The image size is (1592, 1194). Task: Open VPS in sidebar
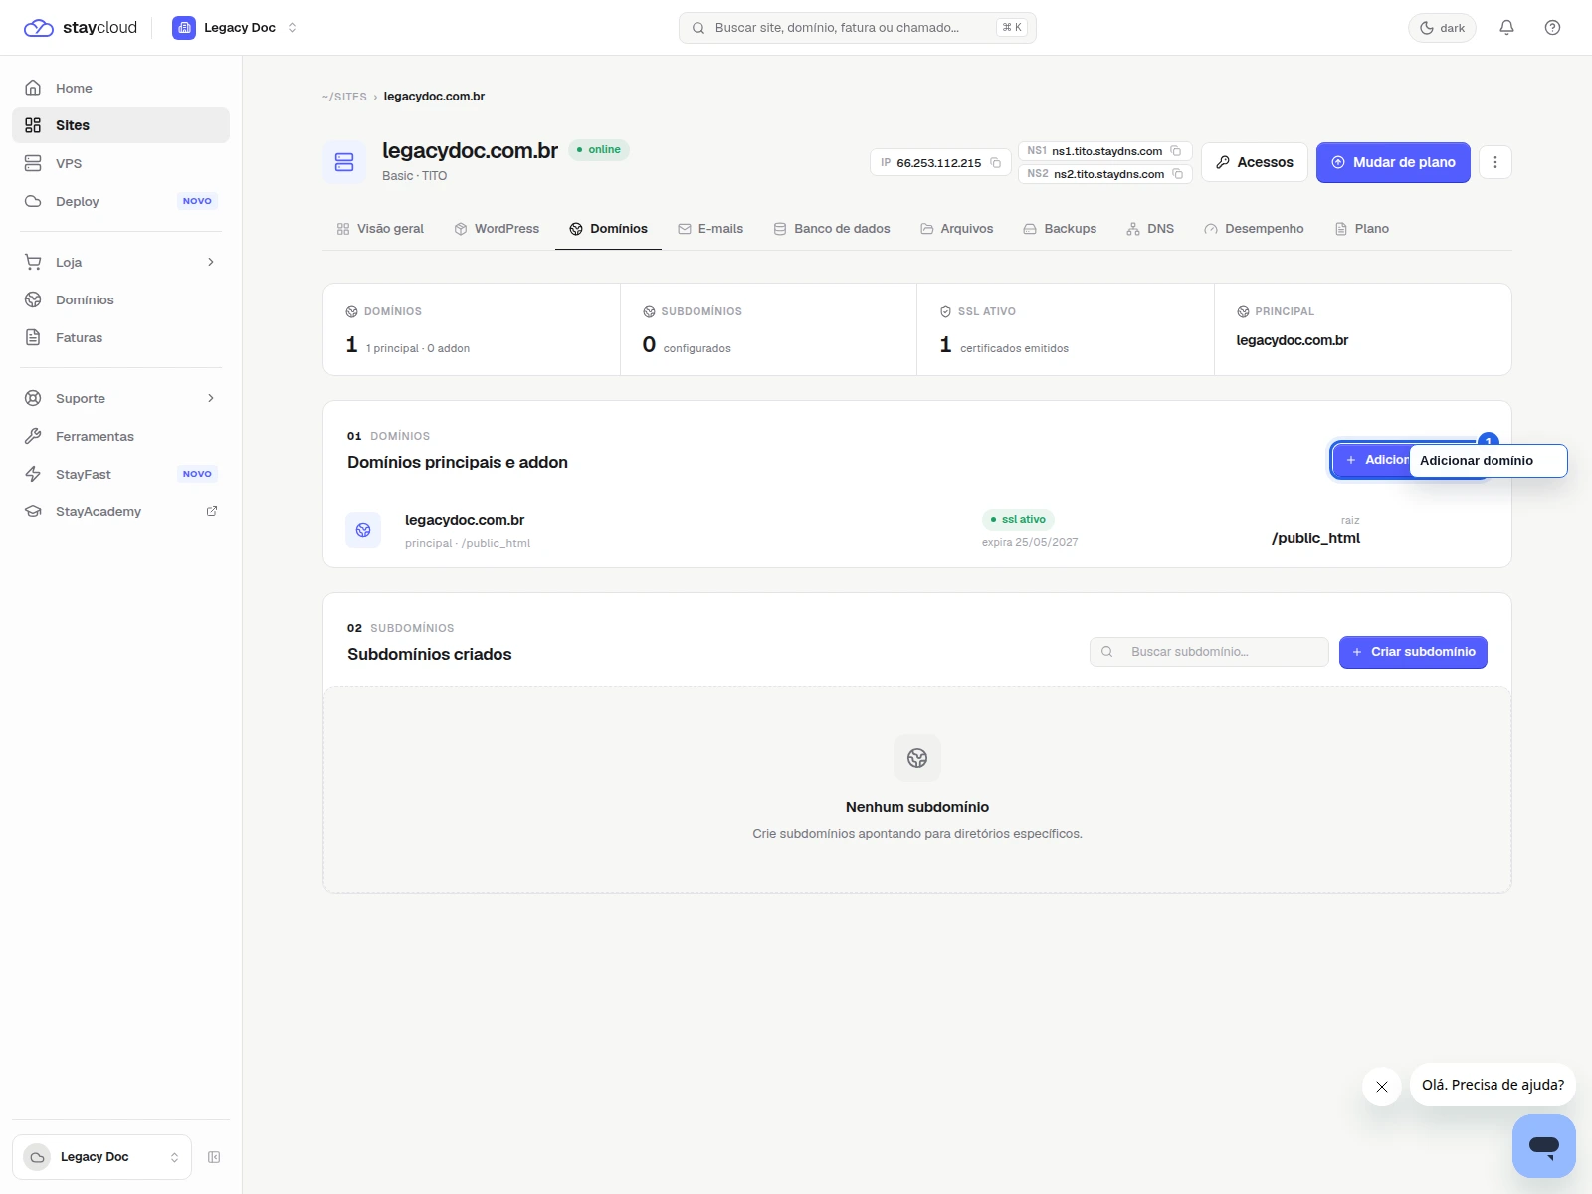tap(121, 163)
